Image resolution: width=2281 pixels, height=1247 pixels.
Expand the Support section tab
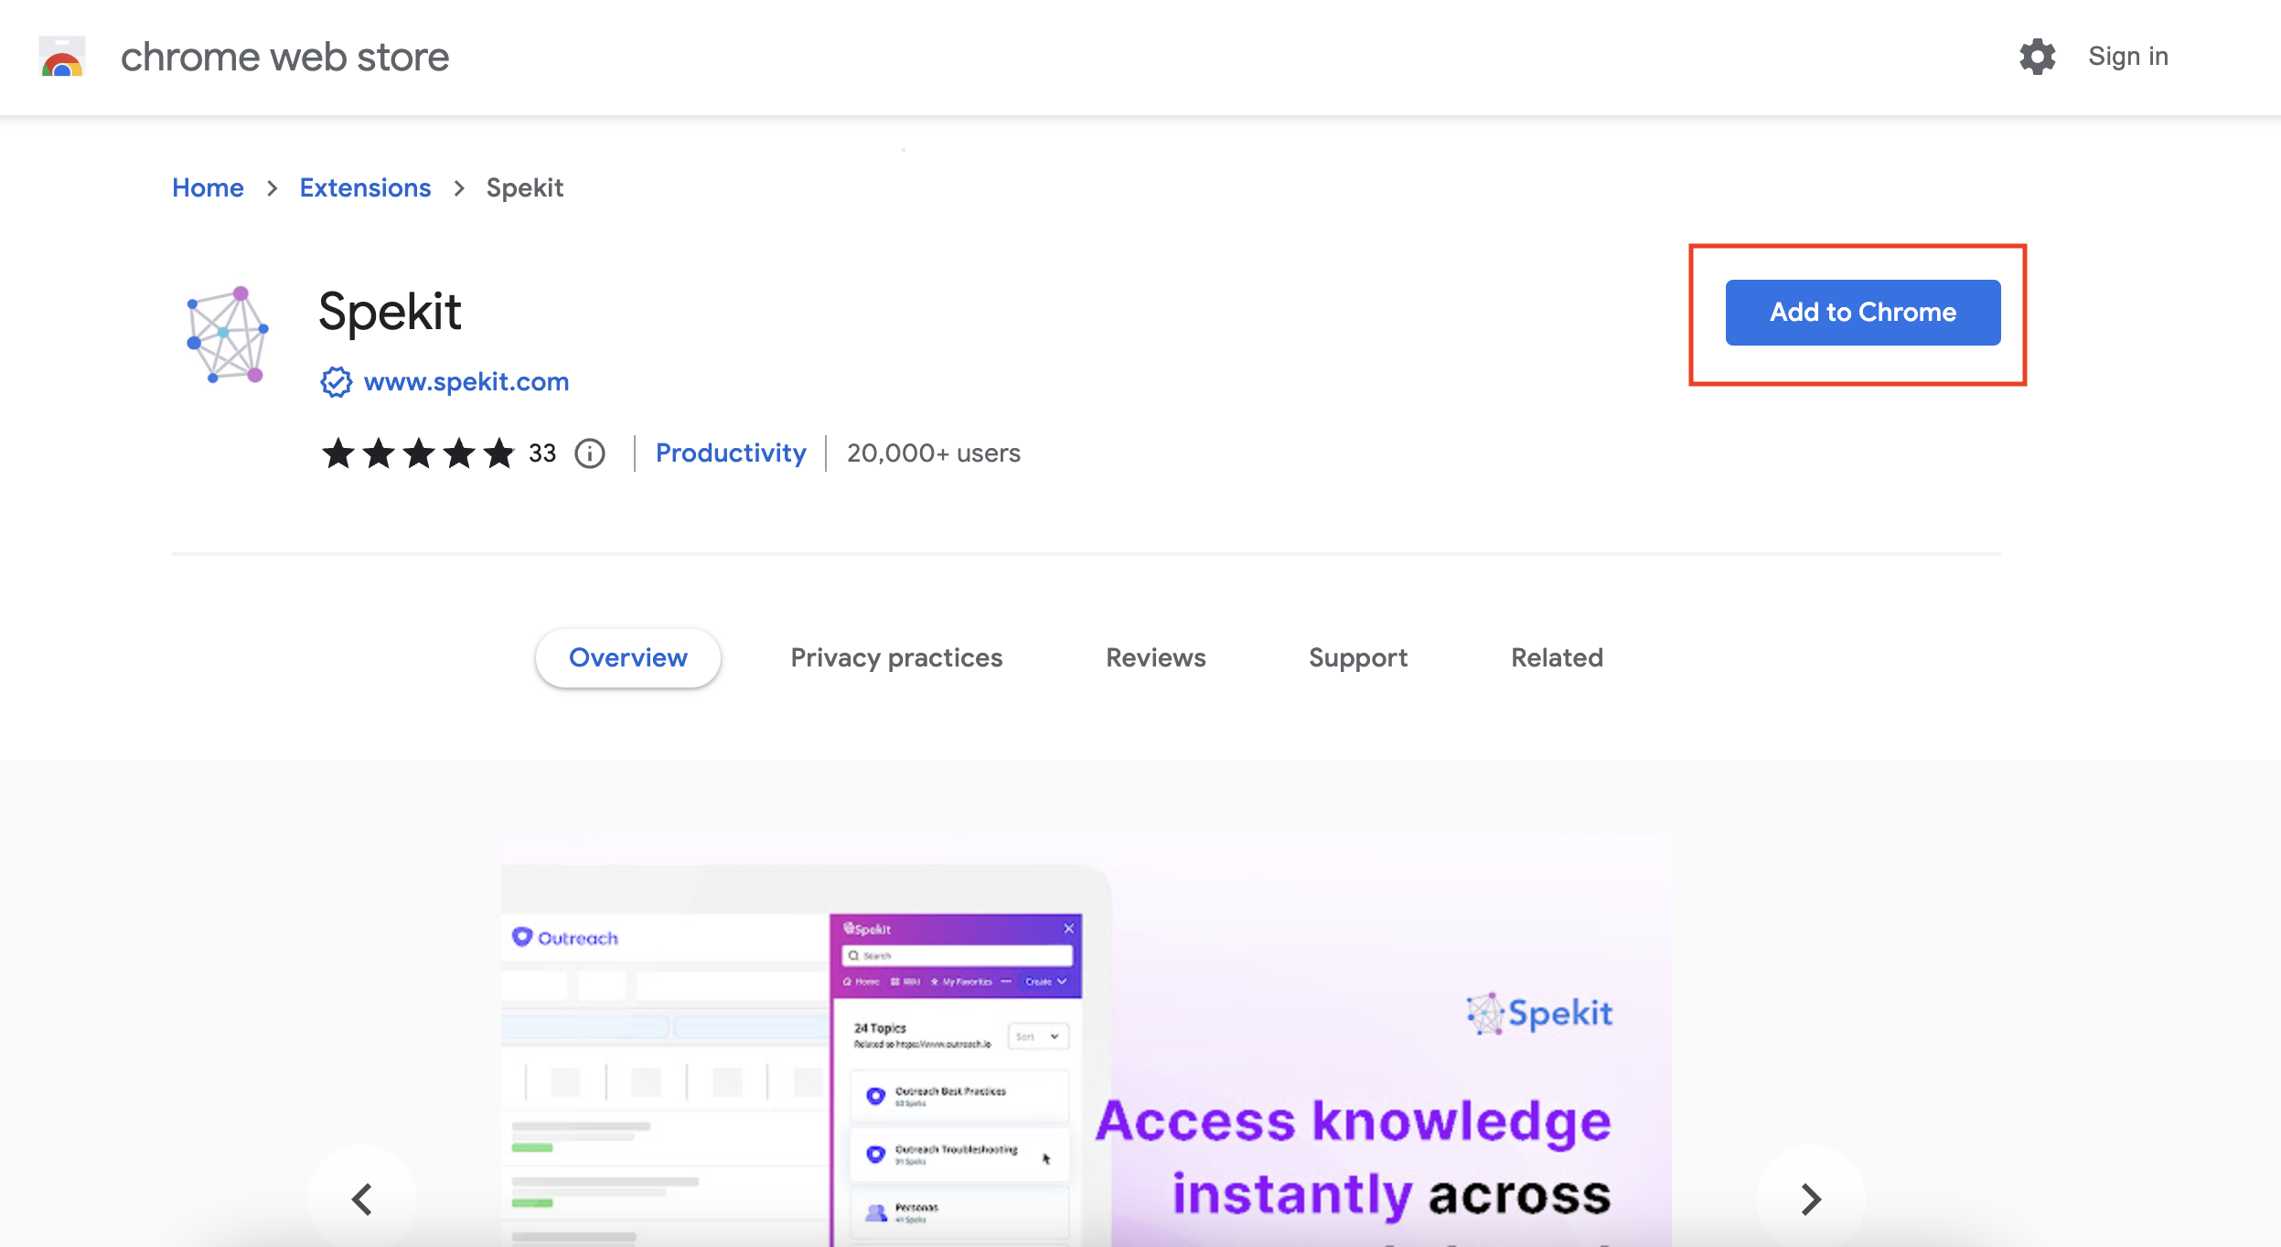[1358, 657]
